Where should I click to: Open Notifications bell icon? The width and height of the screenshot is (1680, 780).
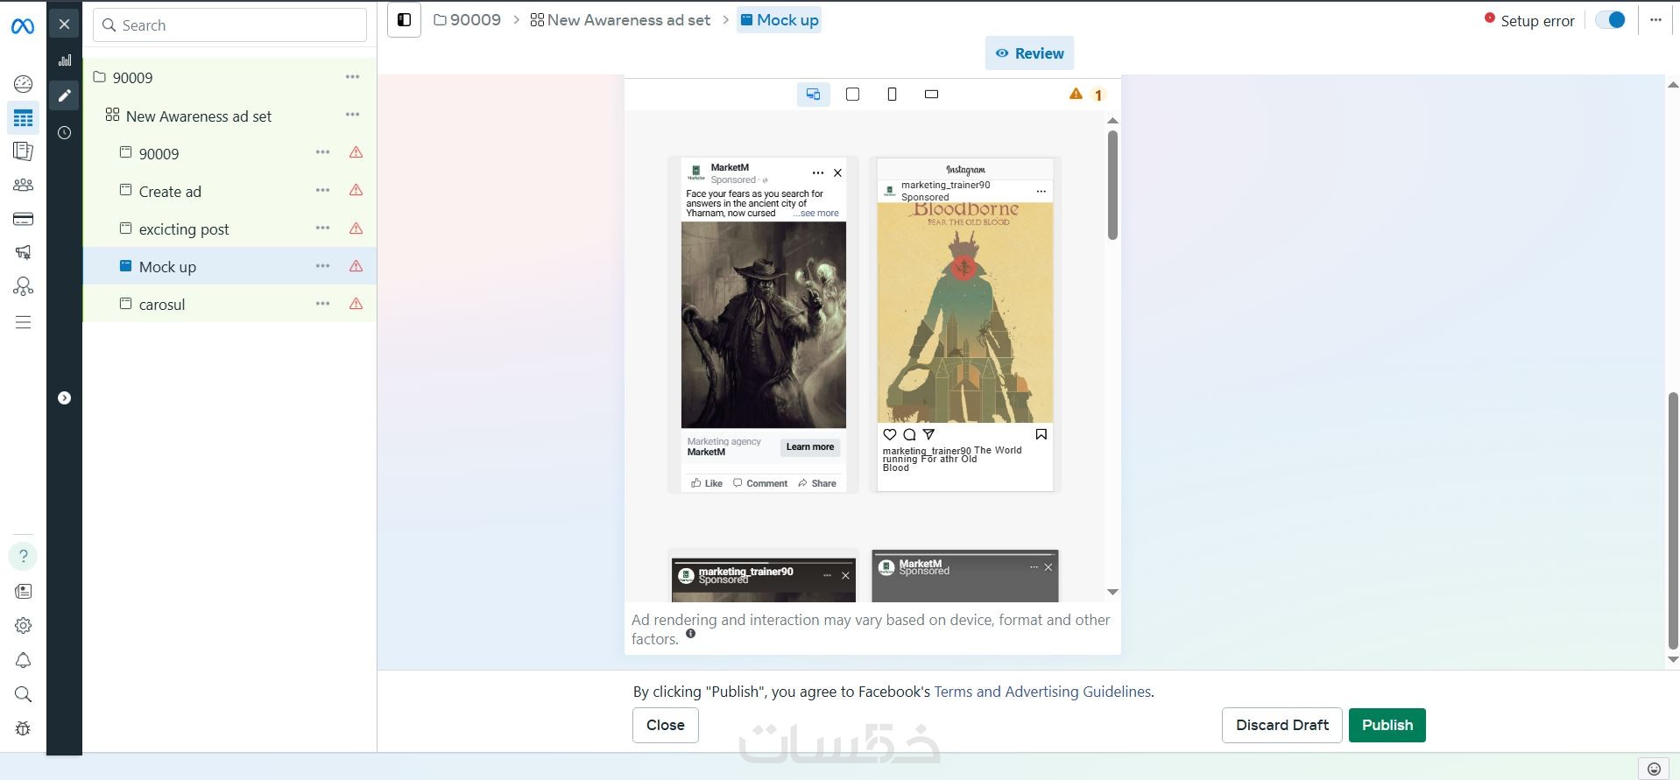pyautogui.click(x=23, y=660)
